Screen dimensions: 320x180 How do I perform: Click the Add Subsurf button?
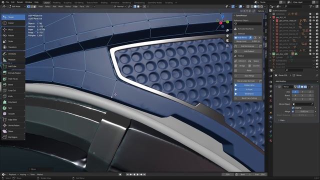point(248,51)
